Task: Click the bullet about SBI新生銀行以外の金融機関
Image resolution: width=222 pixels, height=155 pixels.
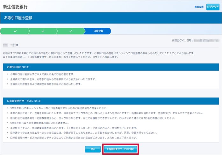Action: pos(39,123)
